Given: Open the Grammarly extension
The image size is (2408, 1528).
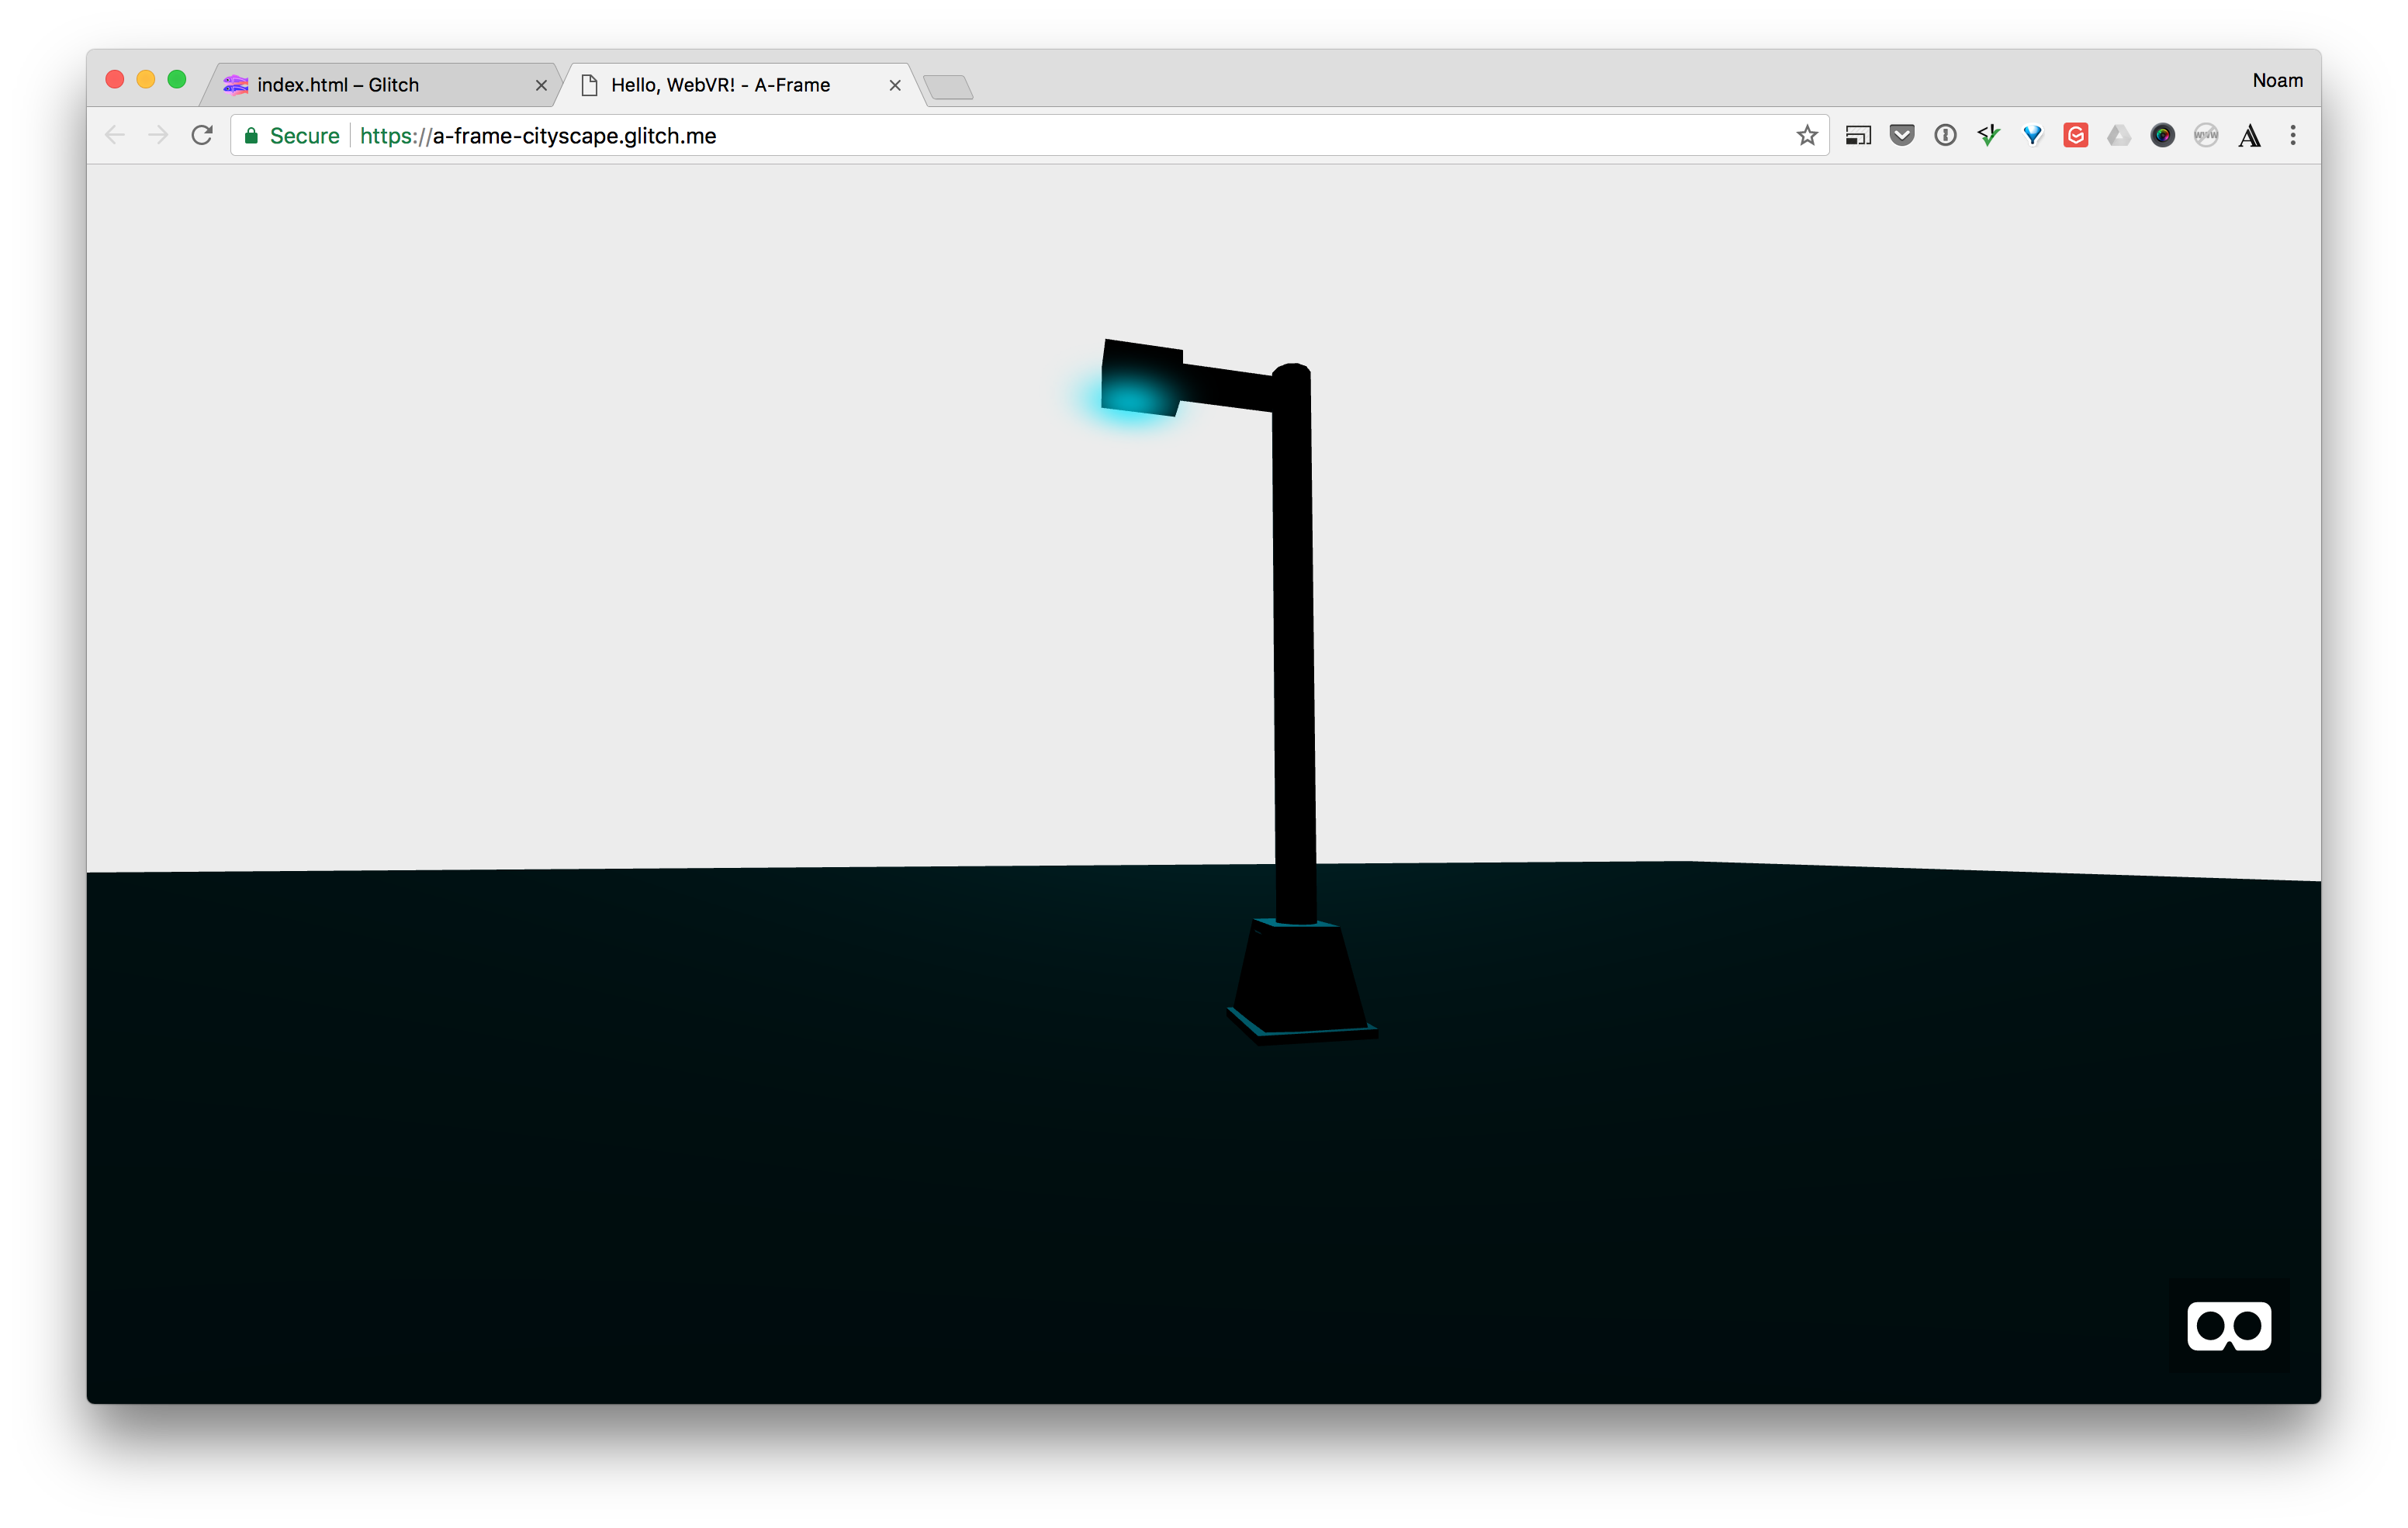Looking at the screenshot, I should pyautogui.click(x=2075, y=135).
